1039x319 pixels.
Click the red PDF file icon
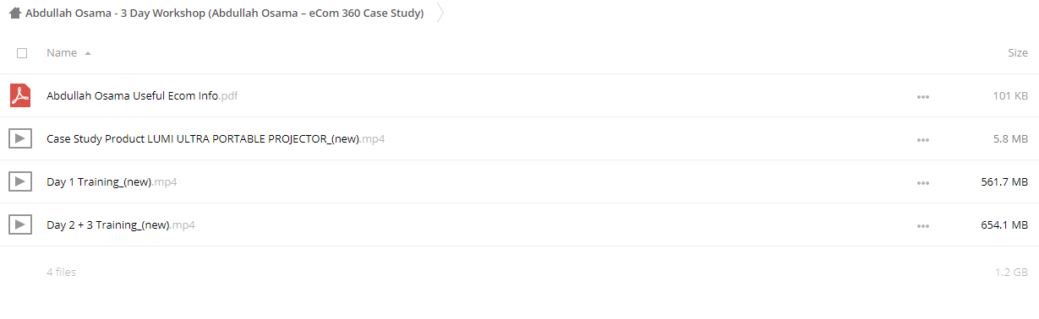pos(20,95)
